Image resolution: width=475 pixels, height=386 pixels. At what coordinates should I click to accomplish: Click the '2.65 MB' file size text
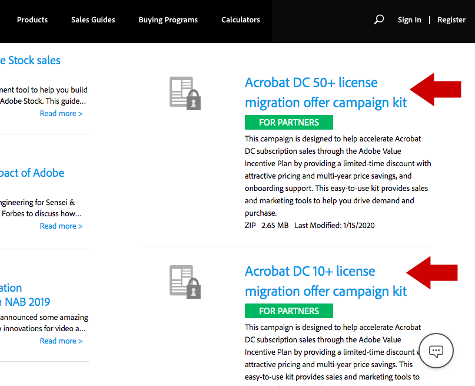[275, 225]
